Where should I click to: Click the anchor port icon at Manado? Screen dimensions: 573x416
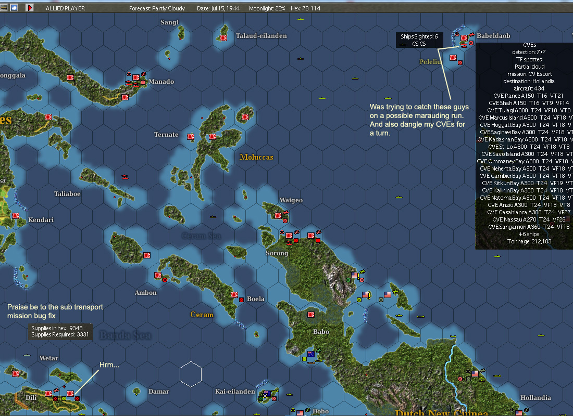pos(129,74)
